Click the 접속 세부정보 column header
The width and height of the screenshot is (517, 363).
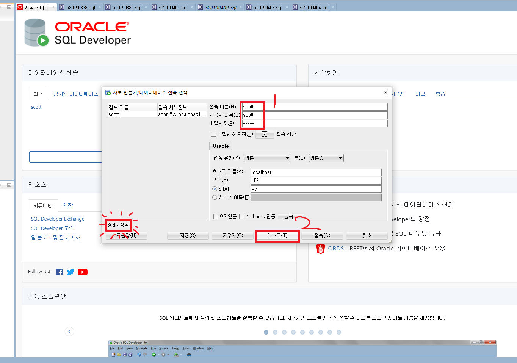pos(182,107)
